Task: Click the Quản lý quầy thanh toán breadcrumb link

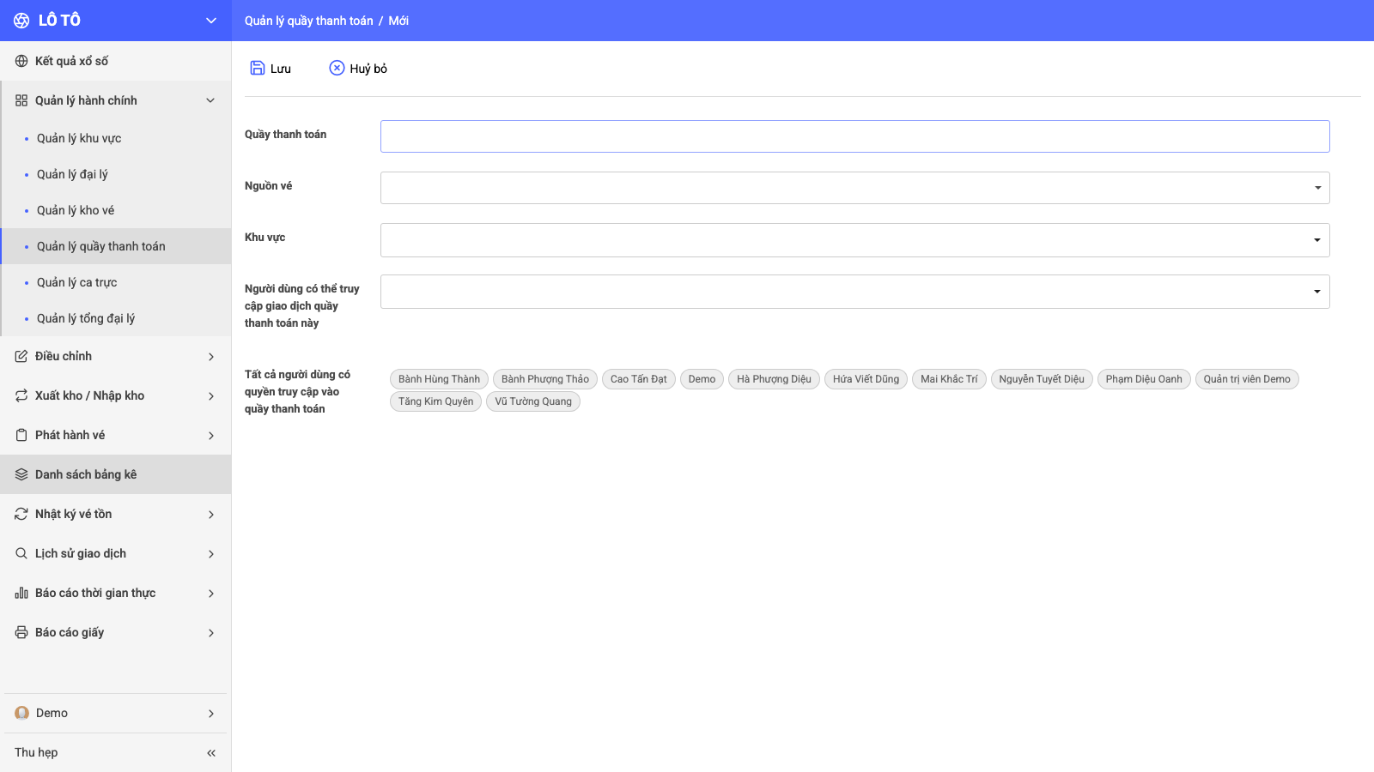Action: 309,21
